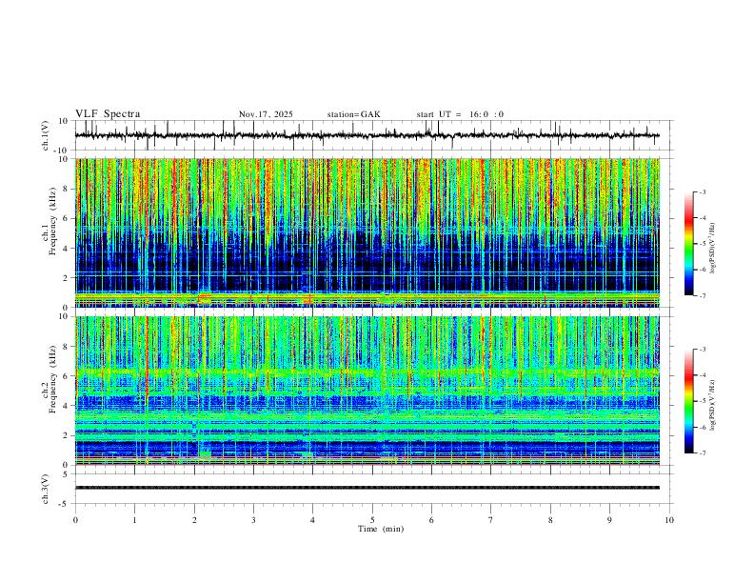Click the "VLF Spectra" plot title
The width and height of the screenshot is (754, 583).
(x=108, y=114)
